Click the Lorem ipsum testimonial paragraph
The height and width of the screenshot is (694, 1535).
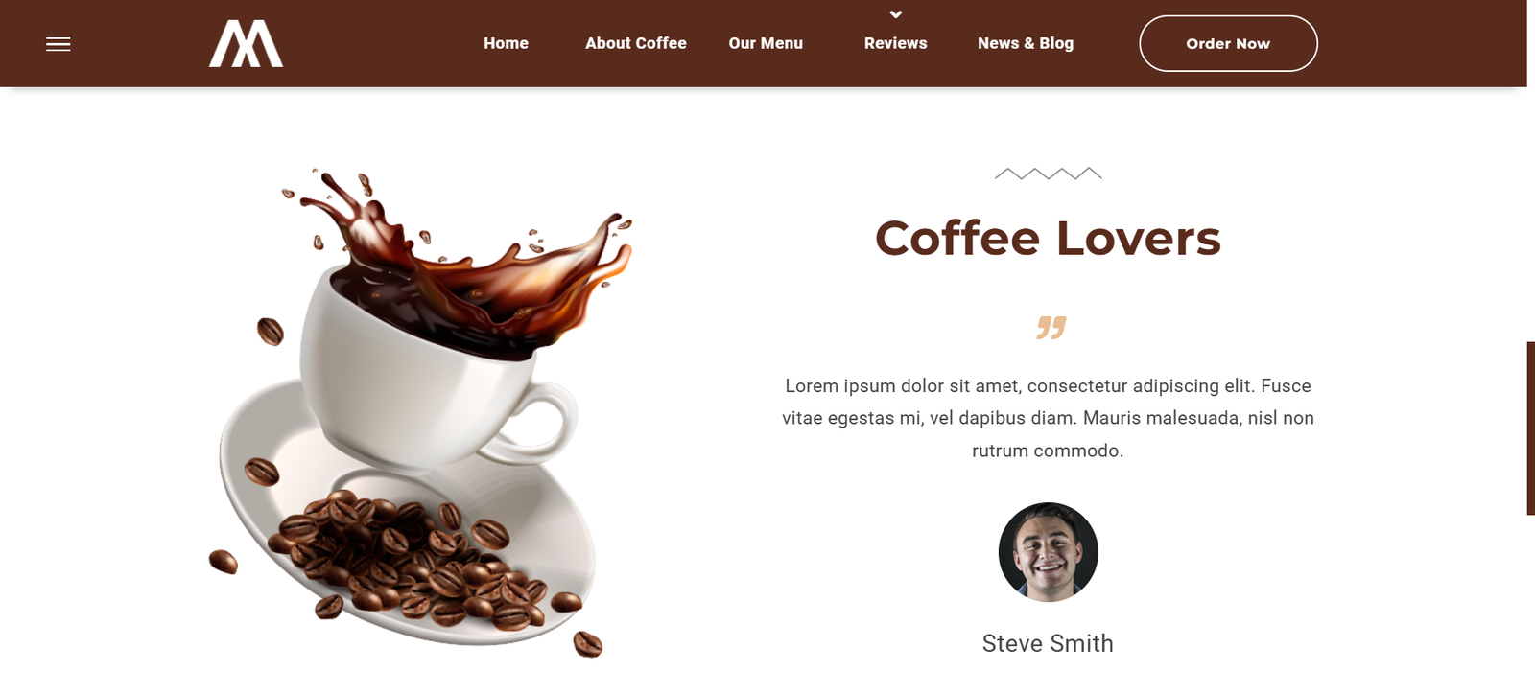(1048, 418)
